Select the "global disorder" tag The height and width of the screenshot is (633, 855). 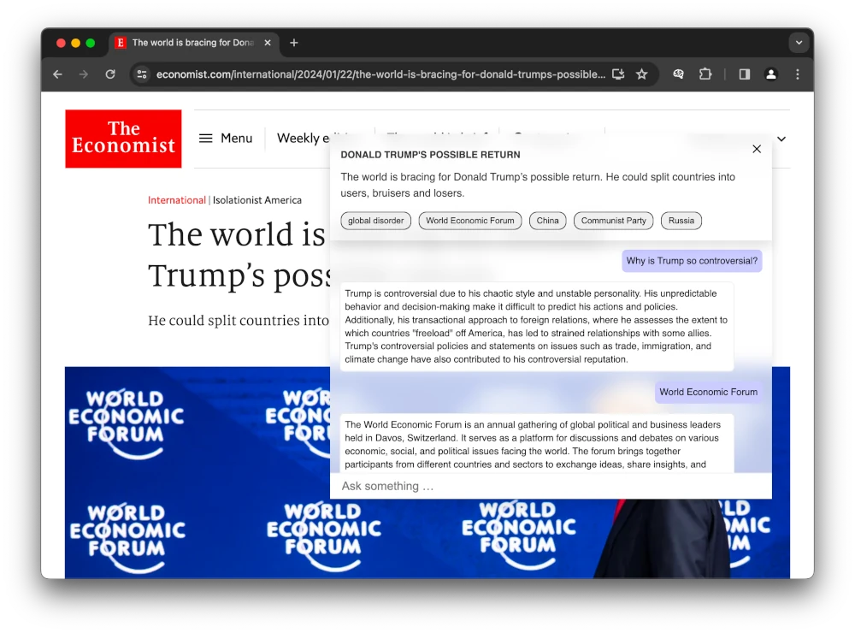pos(375,221)
